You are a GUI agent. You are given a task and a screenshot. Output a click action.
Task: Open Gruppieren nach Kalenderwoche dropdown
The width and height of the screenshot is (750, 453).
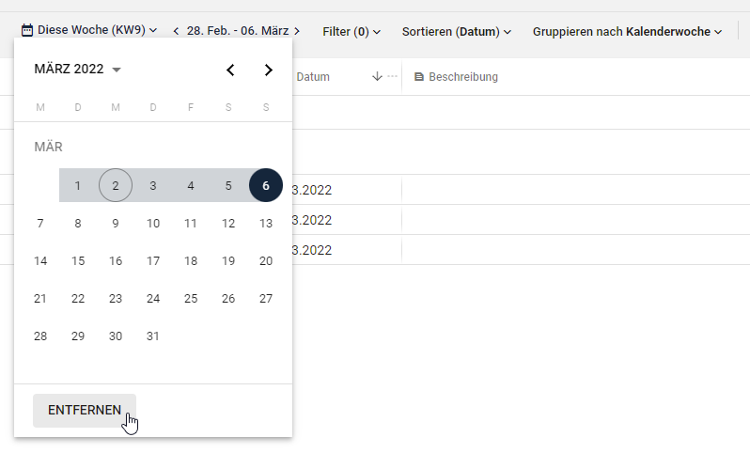pos(627,32)
